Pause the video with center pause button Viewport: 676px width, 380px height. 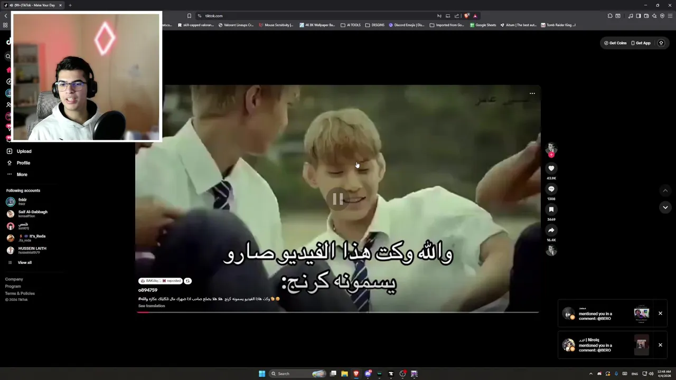(338, 199)
